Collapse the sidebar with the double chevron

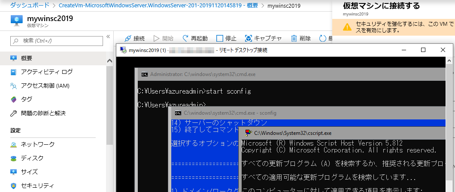108,37
